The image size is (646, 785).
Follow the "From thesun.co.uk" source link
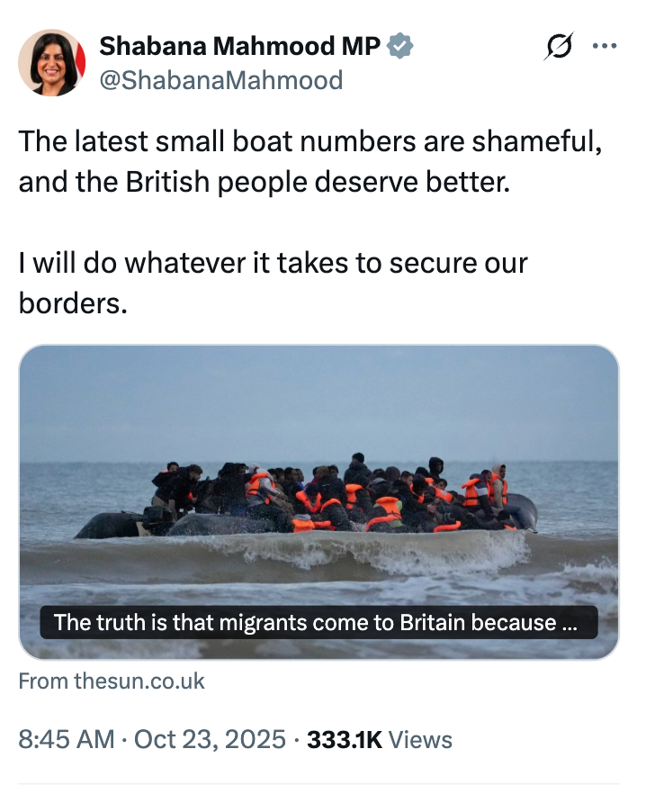(x=112, y=681)
